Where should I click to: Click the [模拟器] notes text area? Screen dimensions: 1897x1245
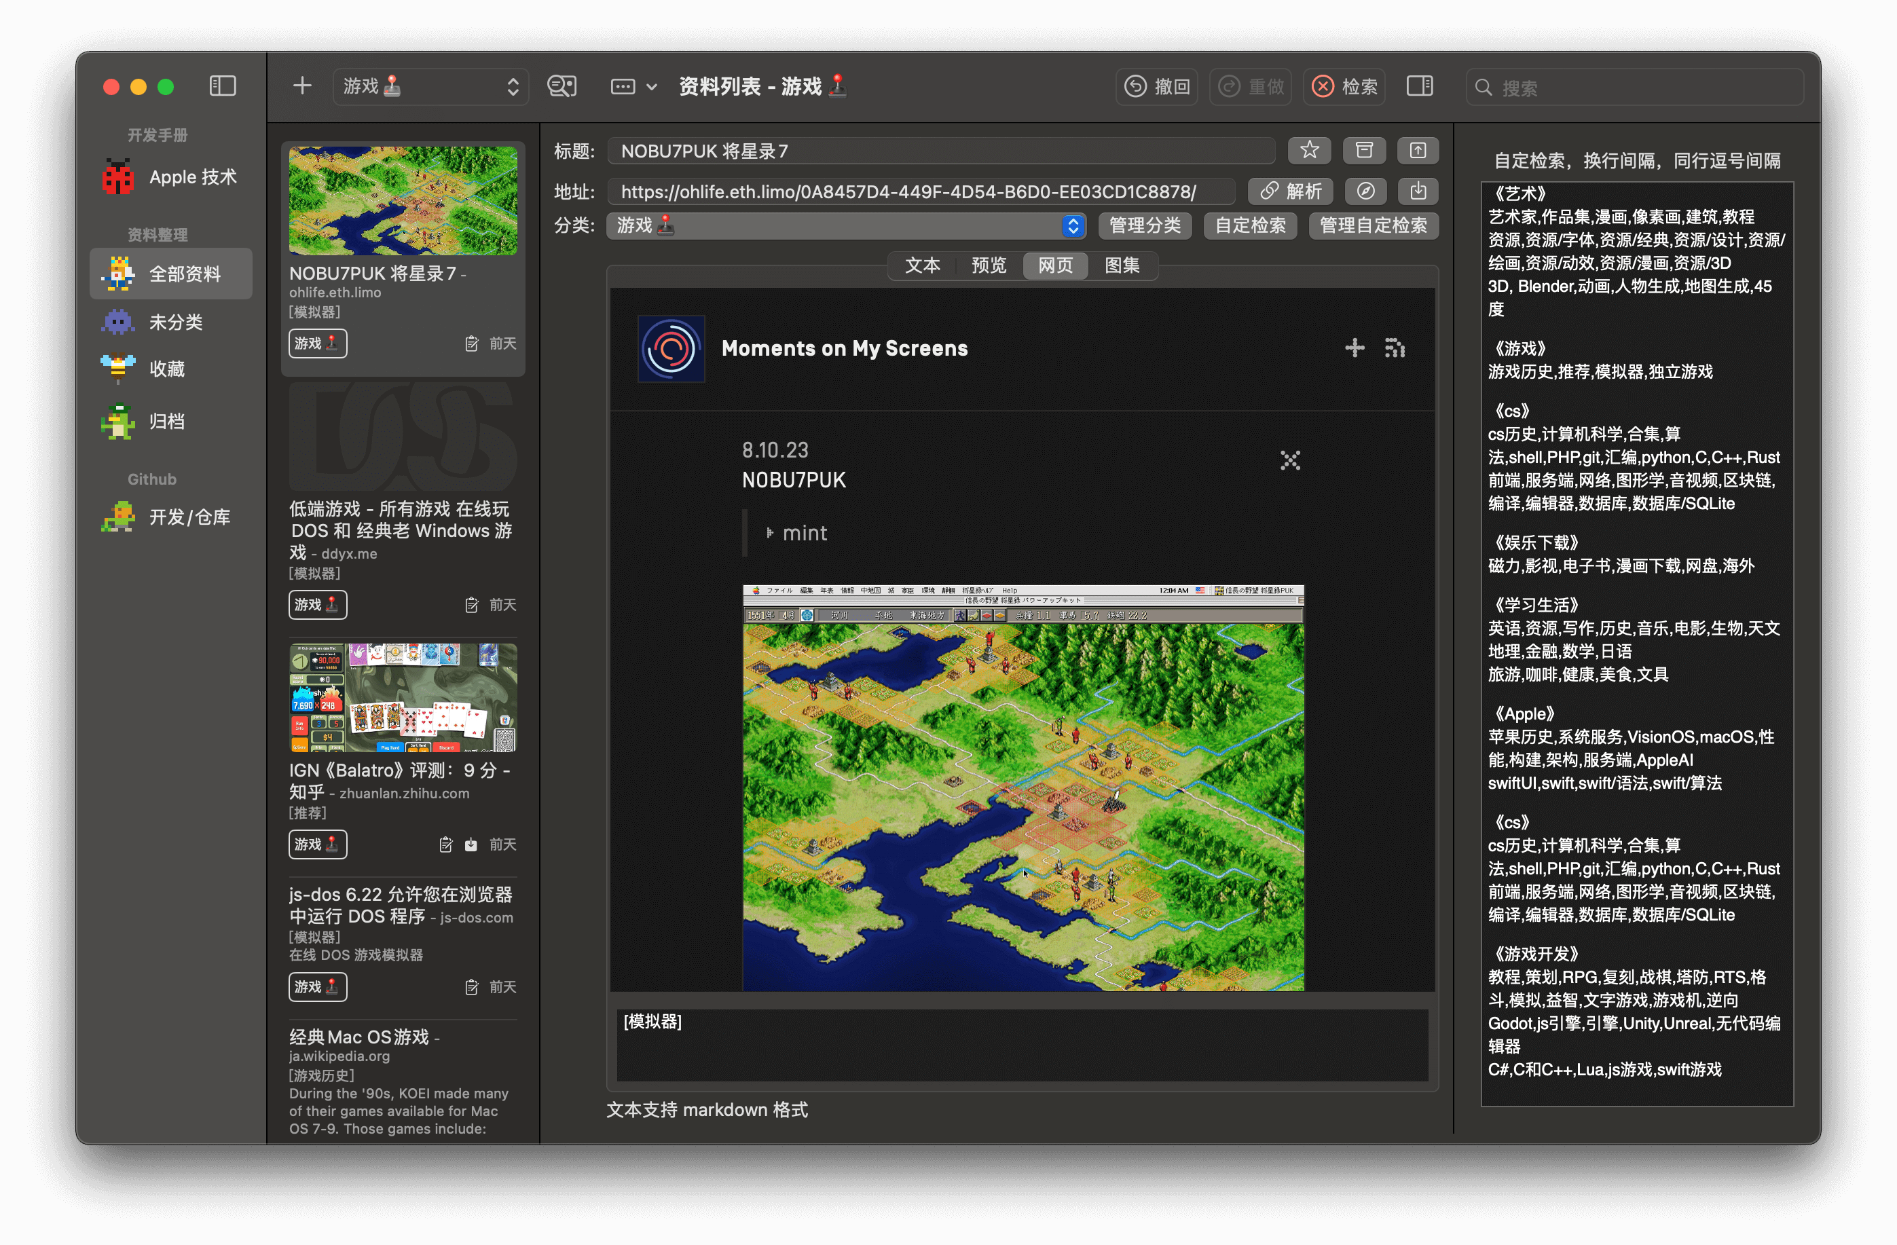click(1022, 1045)
